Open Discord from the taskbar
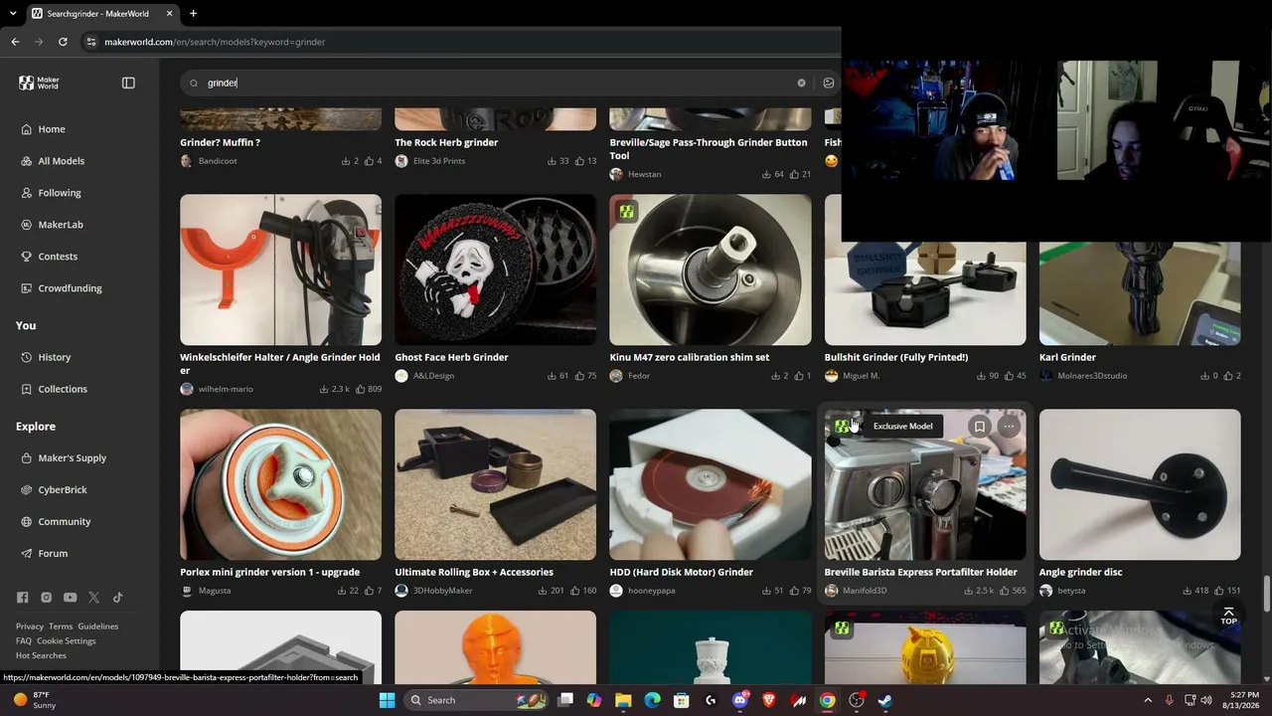Viewport: 1272px width, 716px height. 739,700
